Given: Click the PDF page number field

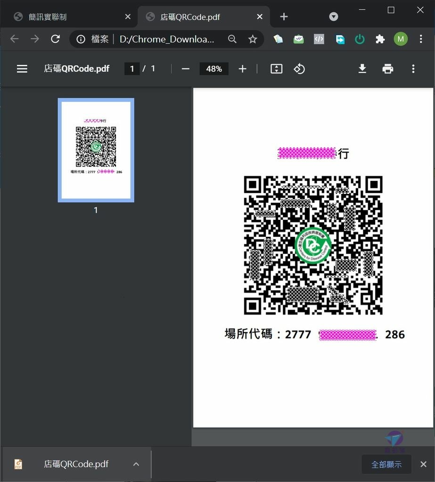Looking at the screenshot, I should click(x=132, y=69).
